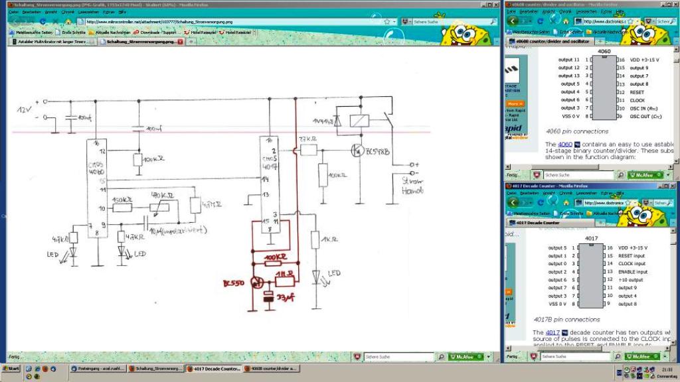Click the McAfee shield icon in the 4017 status bar
This screenshot has height=382, width=680.
coord(533,356)
